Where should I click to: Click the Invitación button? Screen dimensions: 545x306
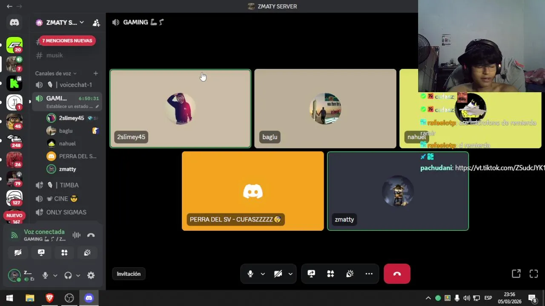point(129,274)
